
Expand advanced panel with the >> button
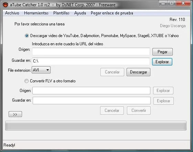coord(15,114)
